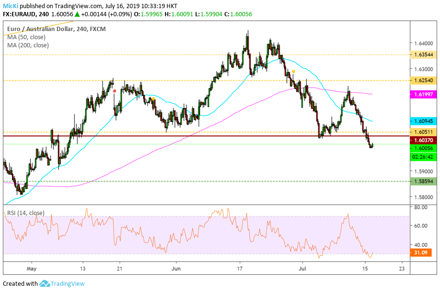Click the 1.64000 price axis label
This screenshot has height=292, width=440.
(x=424, y=43)
